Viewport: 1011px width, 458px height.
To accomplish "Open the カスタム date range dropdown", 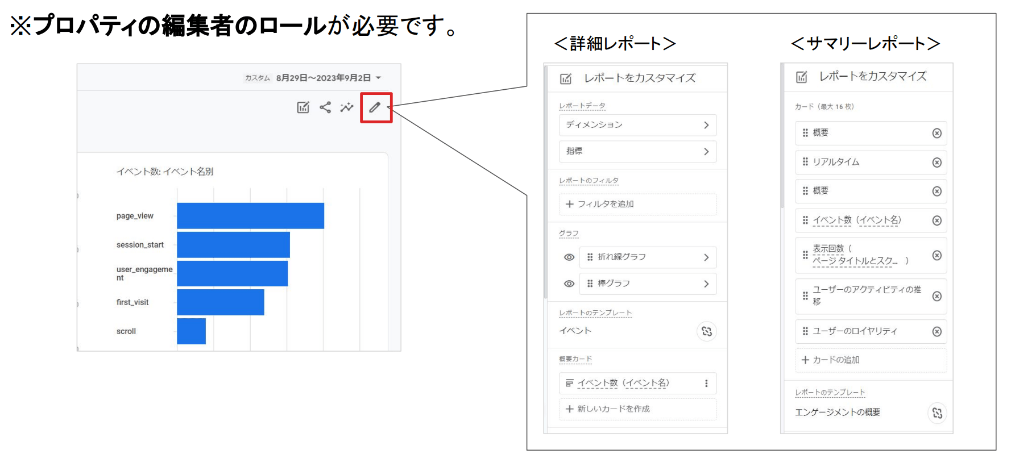I will pyautogui.click(x=313, y=78).
